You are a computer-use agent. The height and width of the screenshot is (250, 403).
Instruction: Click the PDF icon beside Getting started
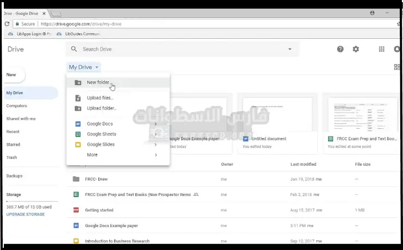pyautogui.click(x=76, y=210)
